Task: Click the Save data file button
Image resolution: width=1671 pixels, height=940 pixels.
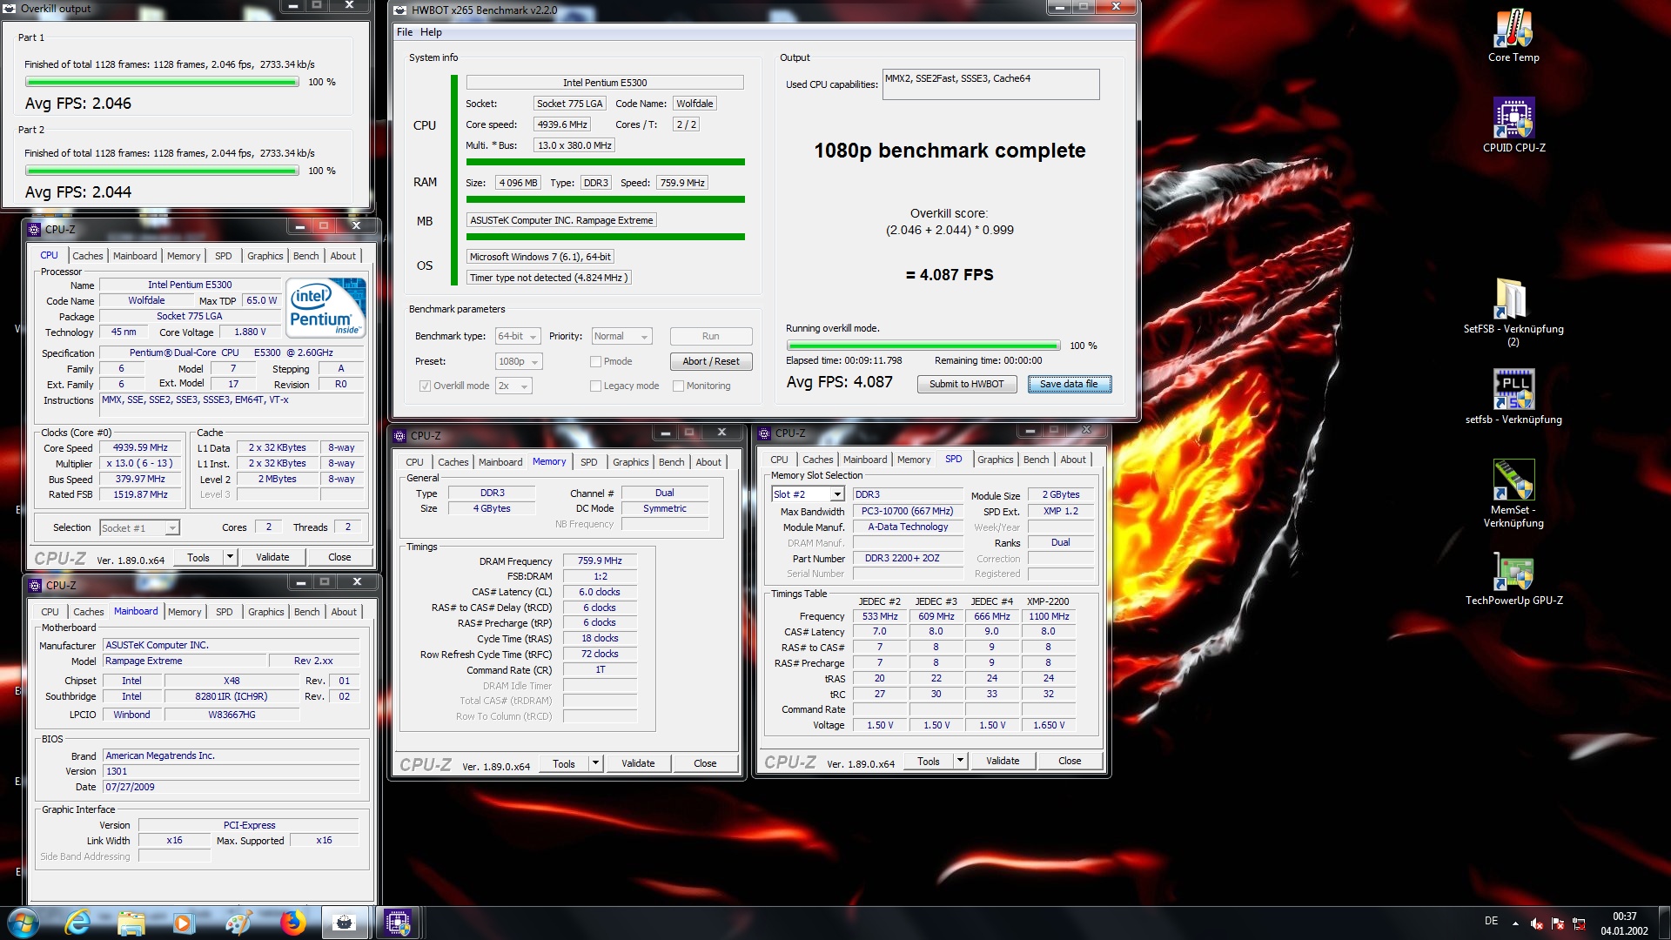Action: [1069, 384]
